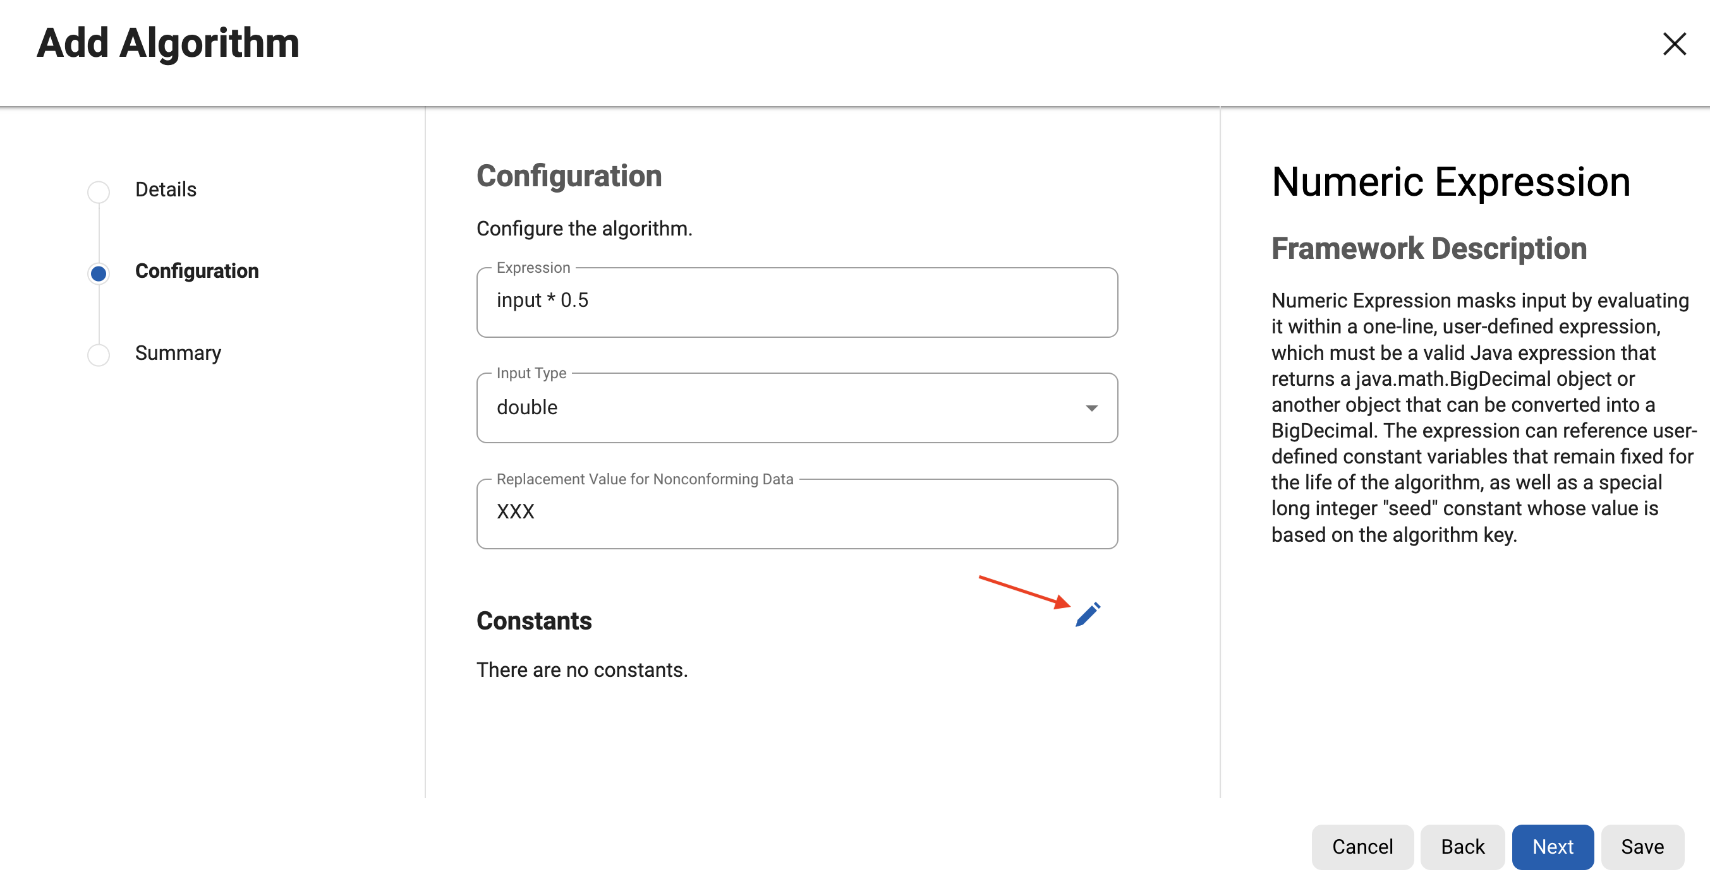Click the 'There are no constants.' text

point(581,670)
